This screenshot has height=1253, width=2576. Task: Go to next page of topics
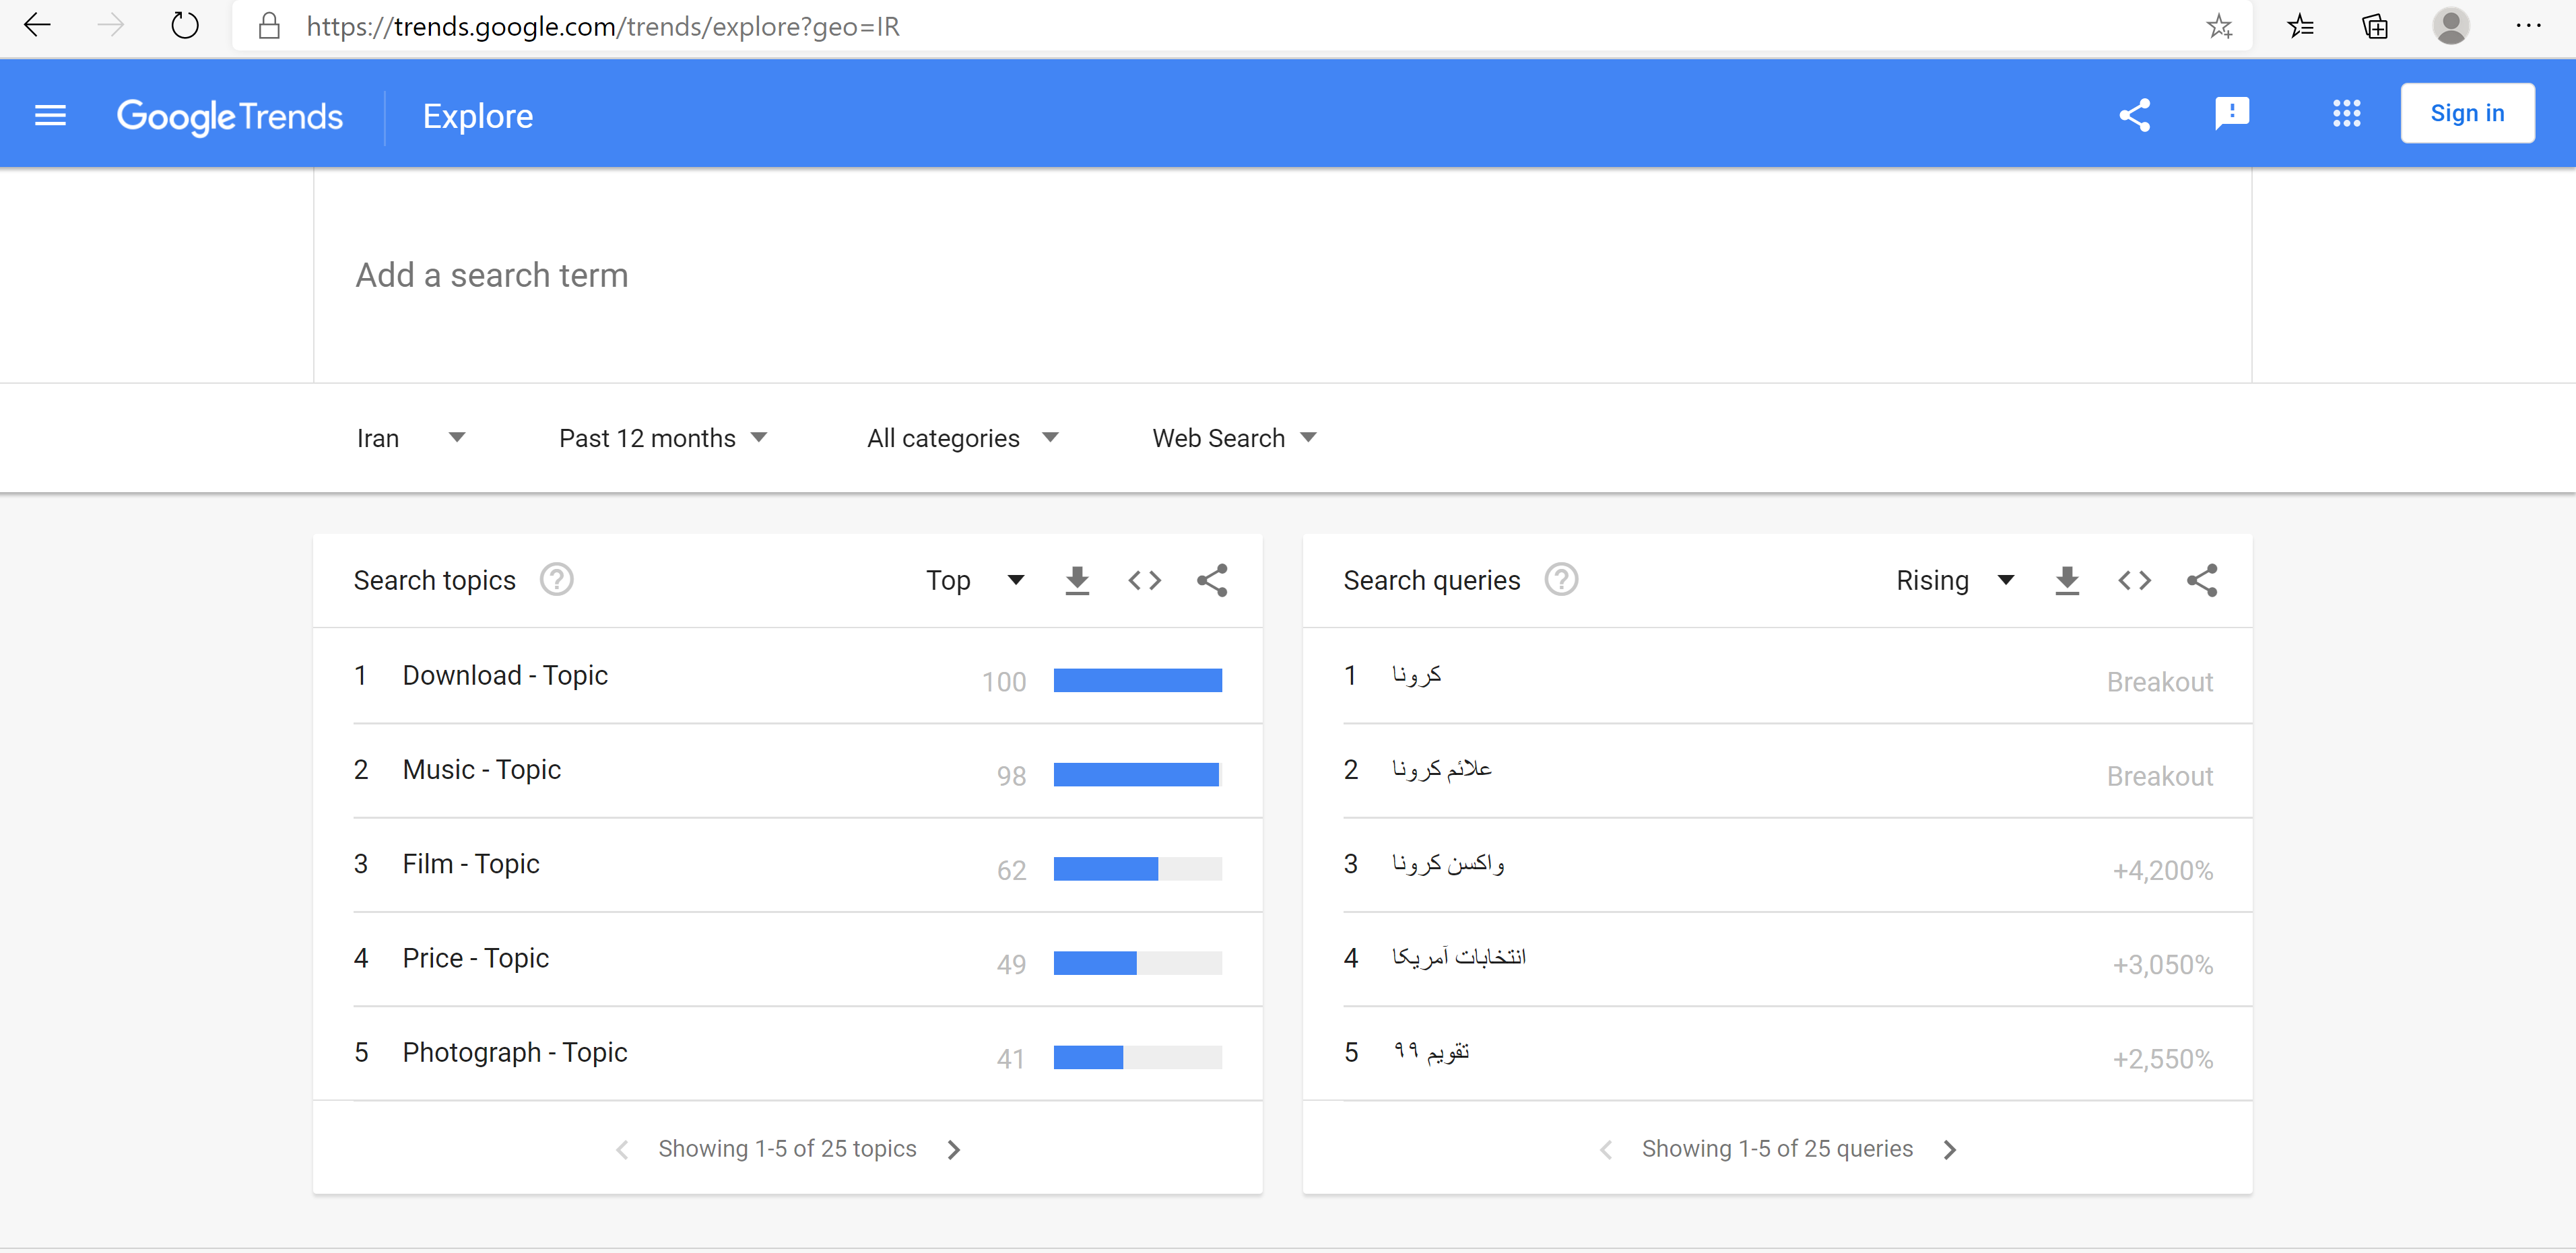(953, 1149)
